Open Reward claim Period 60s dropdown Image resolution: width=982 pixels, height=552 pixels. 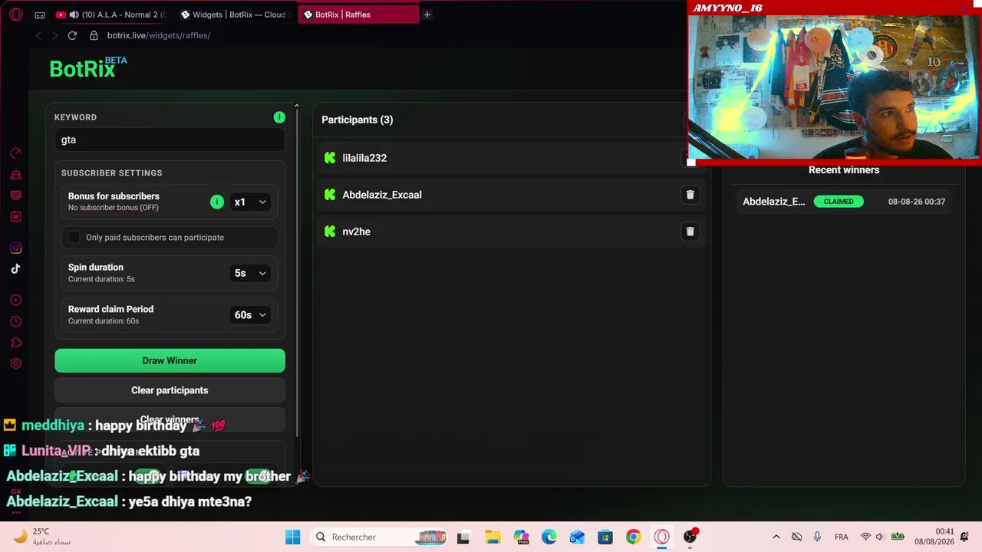point(250,315)
